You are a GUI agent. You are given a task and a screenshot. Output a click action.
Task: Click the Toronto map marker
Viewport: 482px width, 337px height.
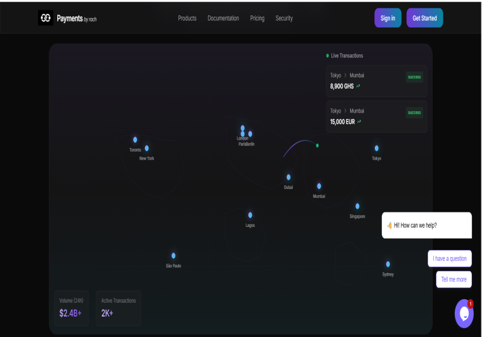(x=135, y=140)
